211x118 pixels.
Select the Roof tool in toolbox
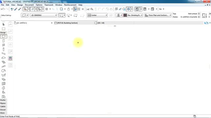[x=4, y=71]
